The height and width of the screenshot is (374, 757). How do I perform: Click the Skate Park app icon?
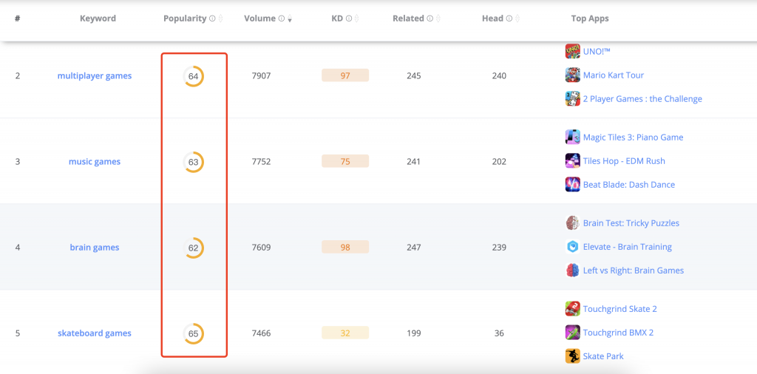(x=572, y=356)
